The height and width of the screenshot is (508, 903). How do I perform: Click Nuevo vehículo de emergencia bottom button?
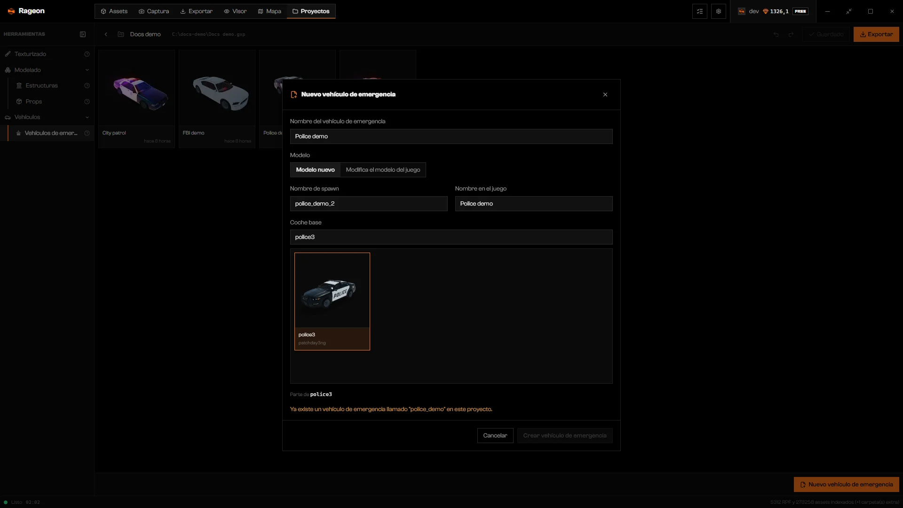pos(847,484)
